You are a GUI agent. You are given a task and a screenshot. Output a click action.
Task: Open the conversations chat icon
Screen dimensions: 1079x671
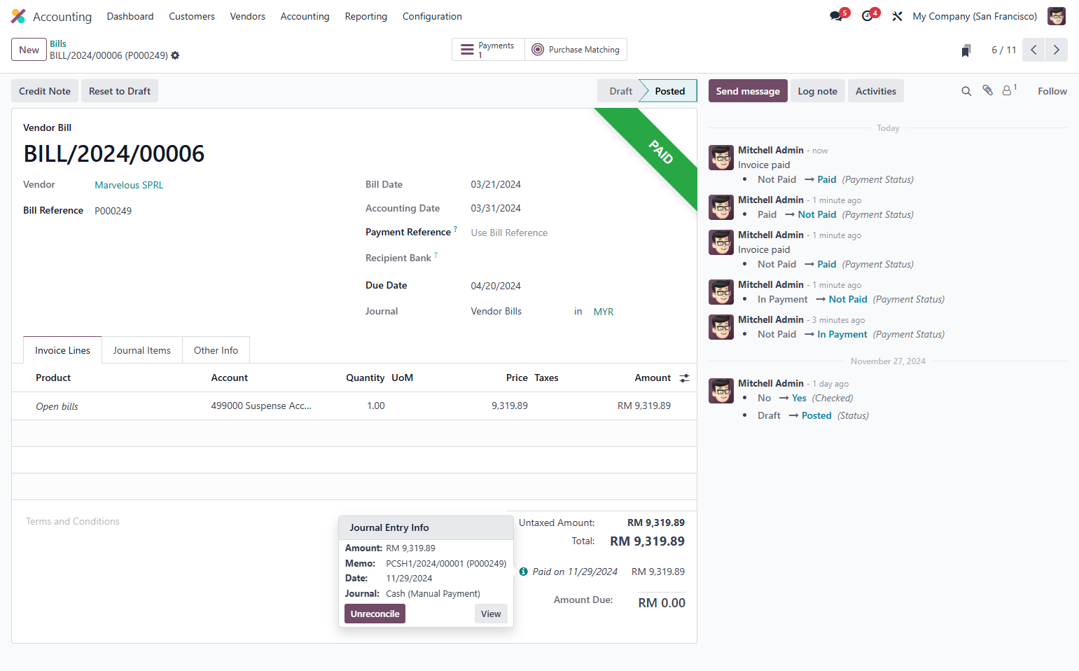coord(836,16)
